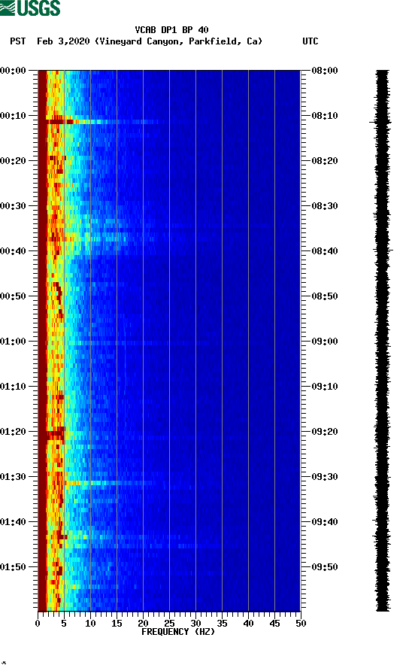Click the 'FREQUENCY (HZ)' axis title
This screenshot has height=671, width=415.
click(x=178, y=632)
